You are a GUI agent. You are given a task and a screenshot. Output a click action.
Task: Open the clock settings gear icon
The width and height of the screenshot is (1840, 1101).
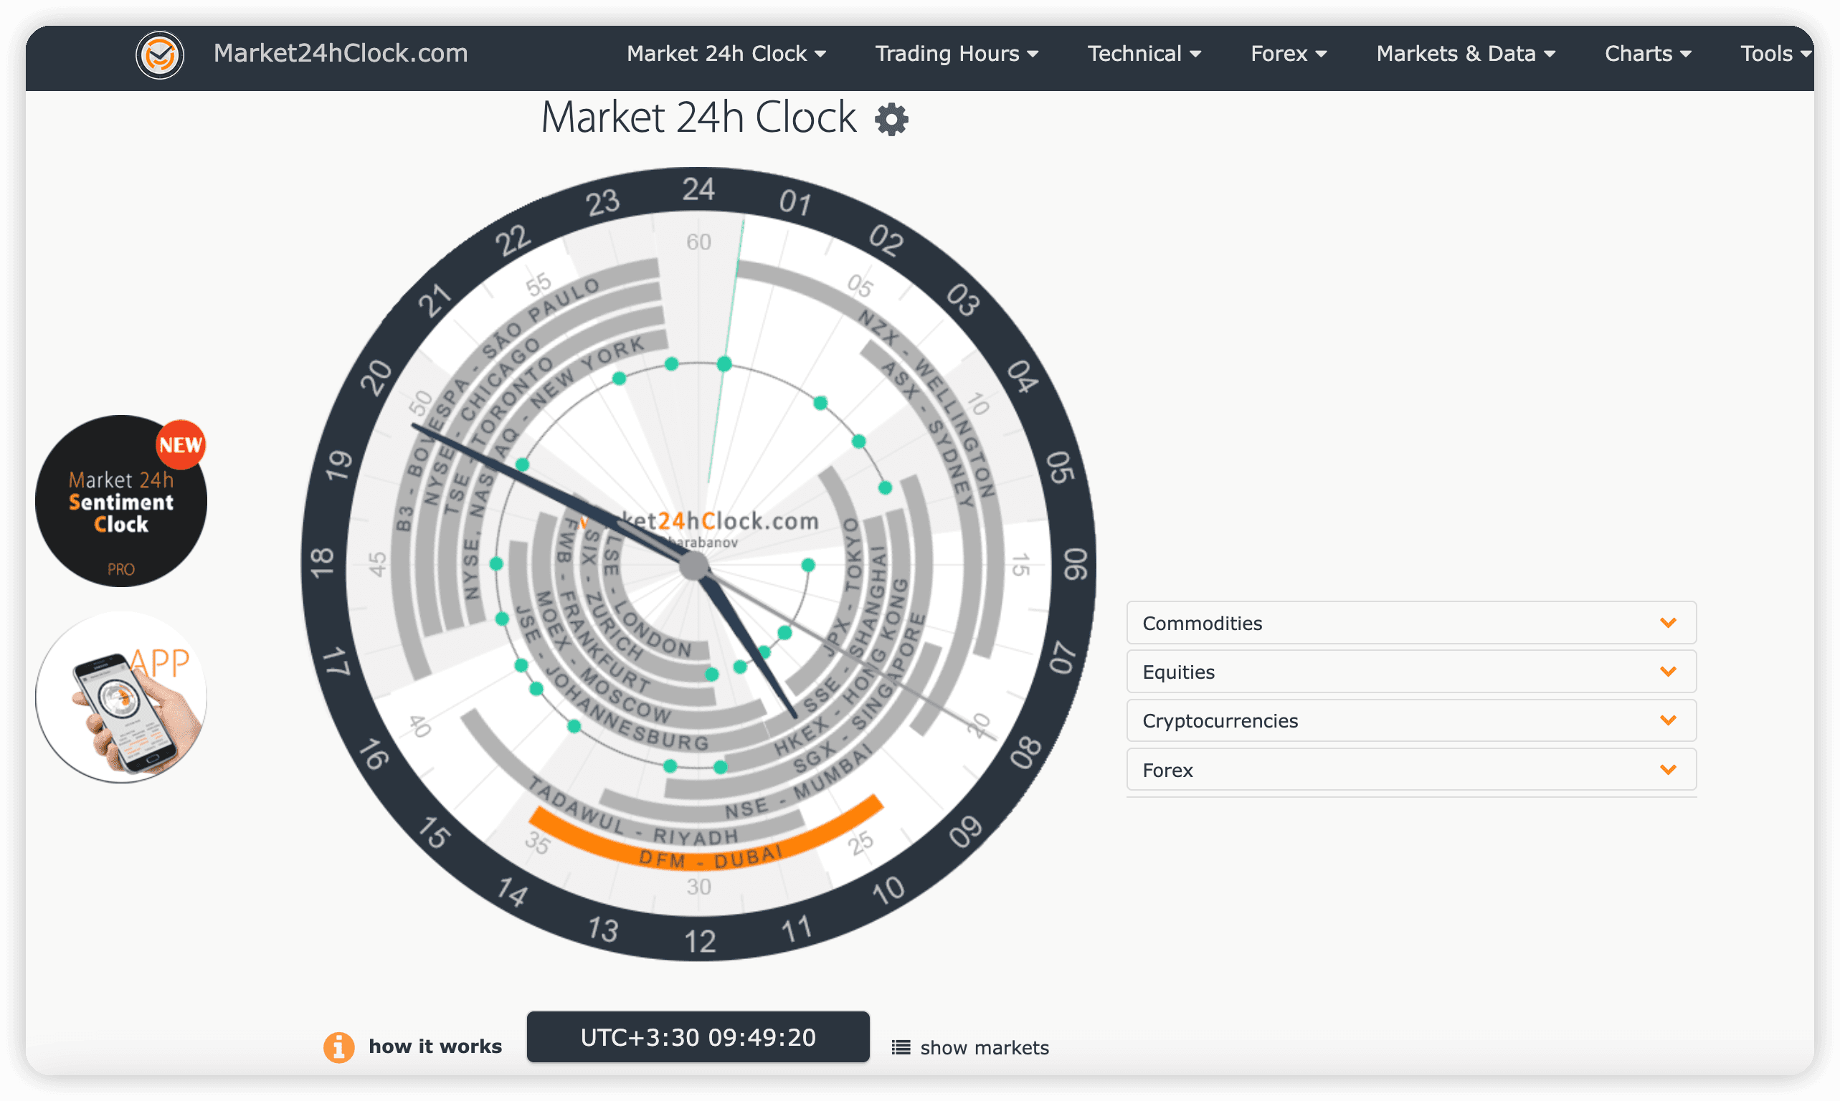891,119
